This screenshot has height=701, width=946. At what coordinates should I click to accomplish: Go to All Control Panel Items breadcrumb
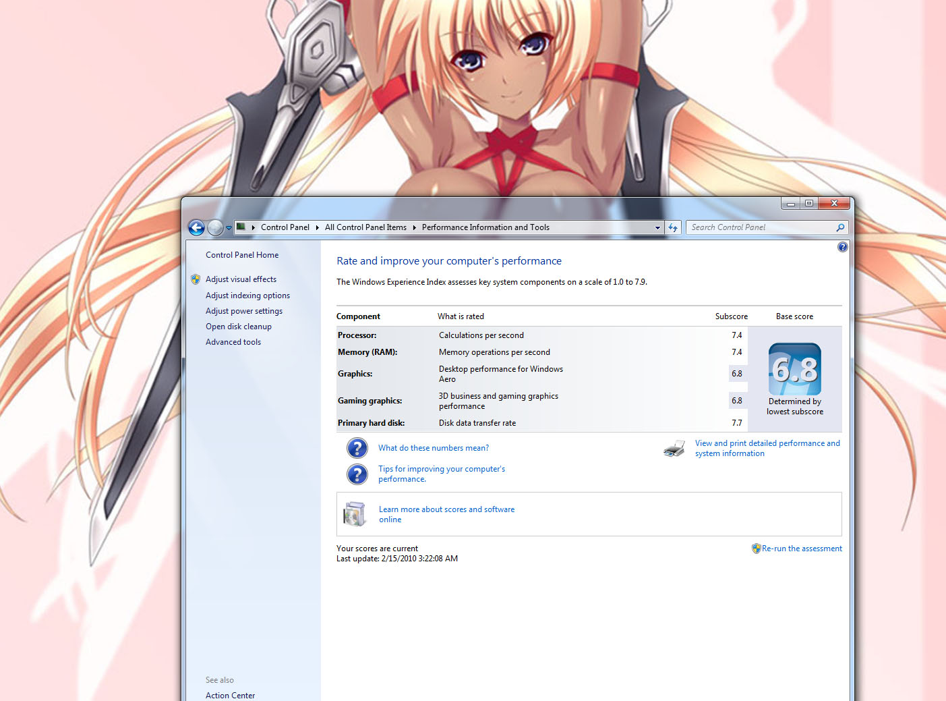(365, 227)
